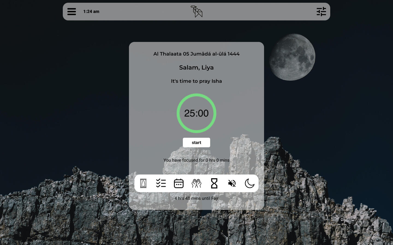Screen dimensions: 393x245
Task: Click the camel logo in header
Action: click(196, 11)
